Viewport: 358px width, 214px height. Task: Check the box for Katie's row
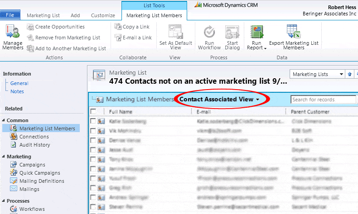pos(93,121)
